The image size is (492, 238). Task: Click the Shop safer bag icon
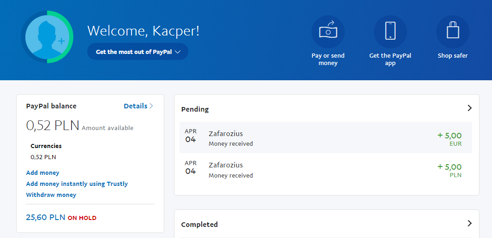pyautogui.click(x=452, y=32)
